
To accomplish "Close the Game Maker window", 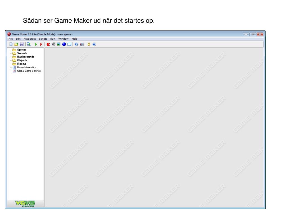I will tap(260, 34).
